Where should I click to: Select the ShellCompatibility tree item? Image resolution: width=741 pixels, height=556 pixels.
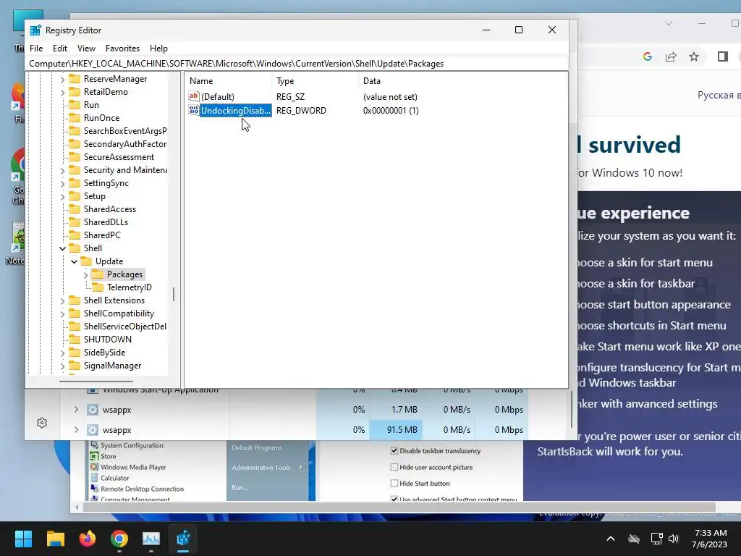click(119, 313)
